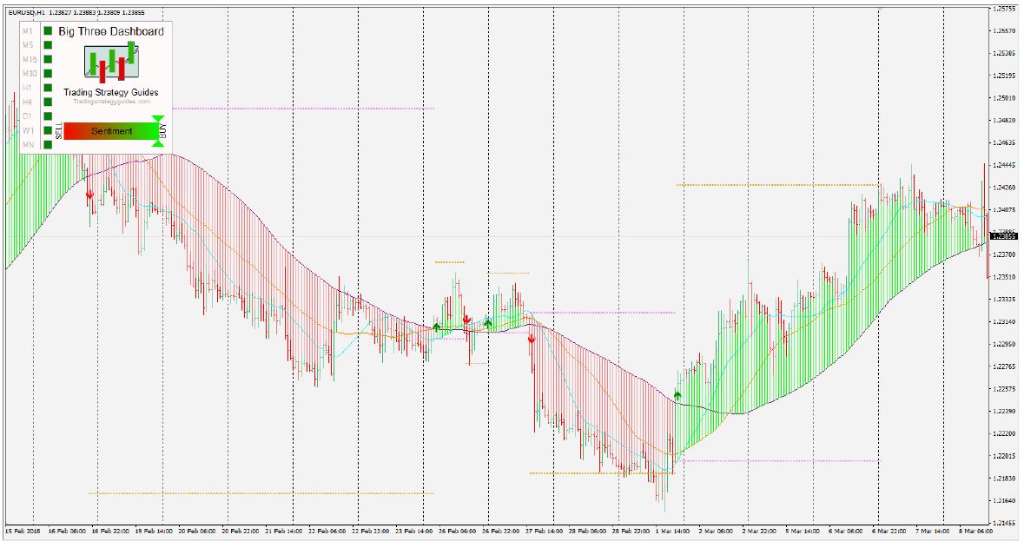Click the green M1 timeframe indicator square
The height and width of the screenshot is (548, 1024).
(x=48, y=30)
